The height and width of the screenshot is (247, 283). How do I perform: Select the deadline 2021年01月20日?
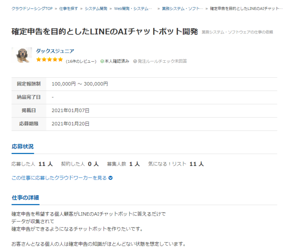coord(71,124)
